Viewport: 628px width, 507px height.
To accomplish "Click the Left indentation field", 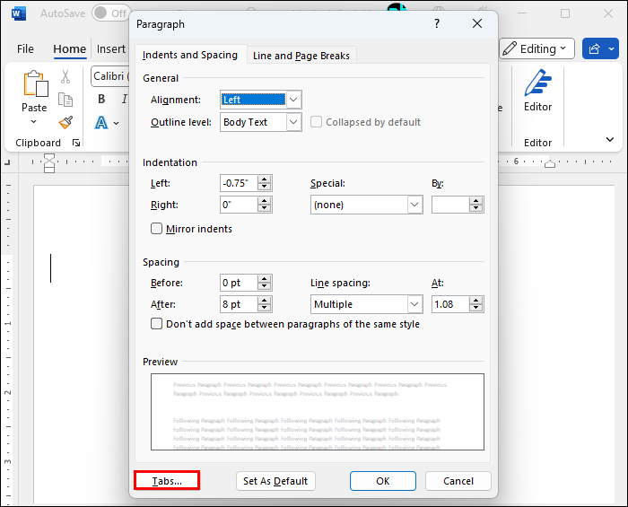I will [x=239, y=183].
